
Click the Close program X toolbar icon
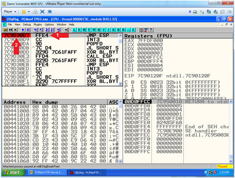[x=15, y=30]
